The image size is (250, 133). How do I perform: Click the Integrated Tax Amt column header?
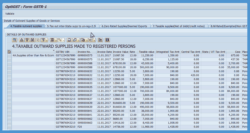167,52
